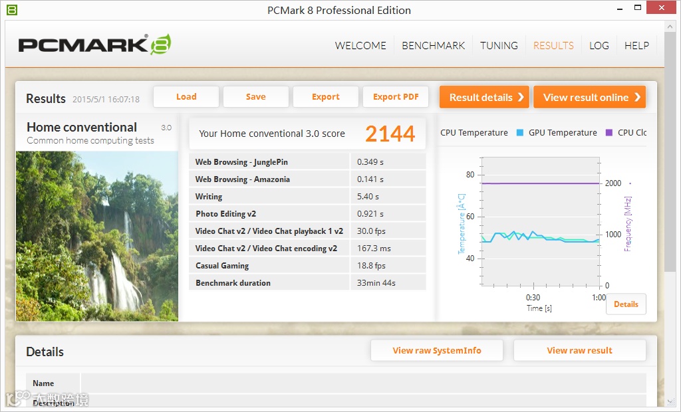Select the Casual Gaming row
This screenshot has height=412, width=681.
point(307,266)
